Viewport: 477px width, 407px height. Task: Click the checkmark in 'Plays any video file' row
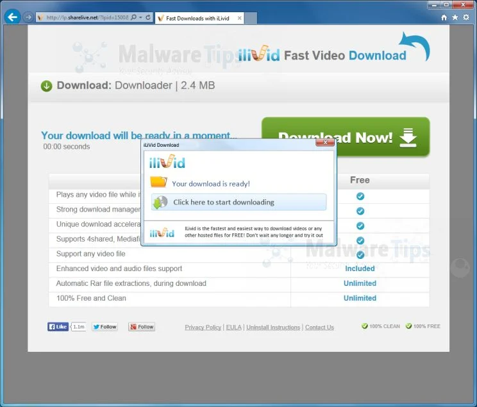[x=360, y=196]
